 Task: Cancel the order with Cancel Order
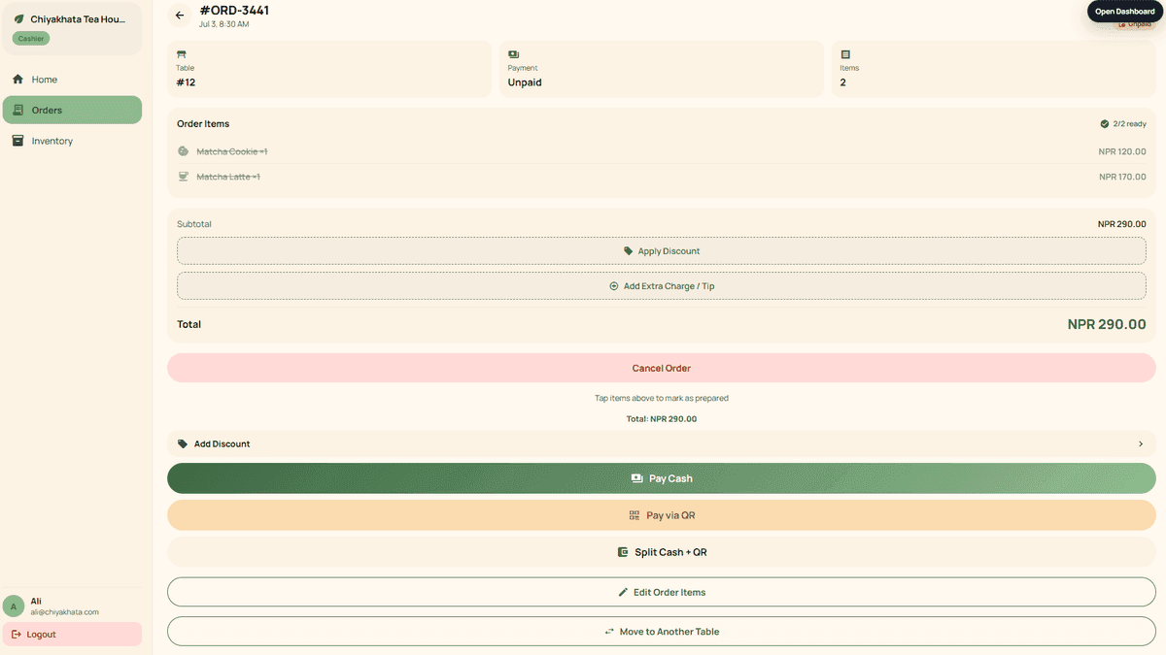pos(662,368)
